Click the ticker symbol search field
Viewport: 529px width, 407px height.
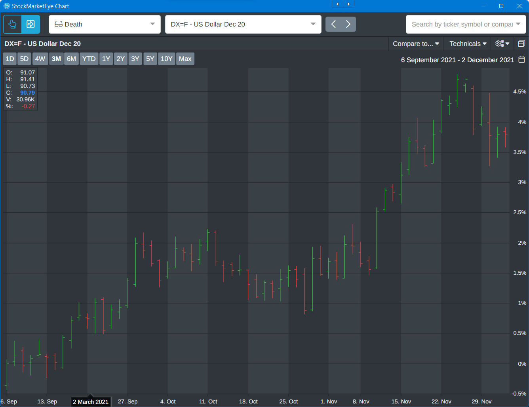(461, 24)
